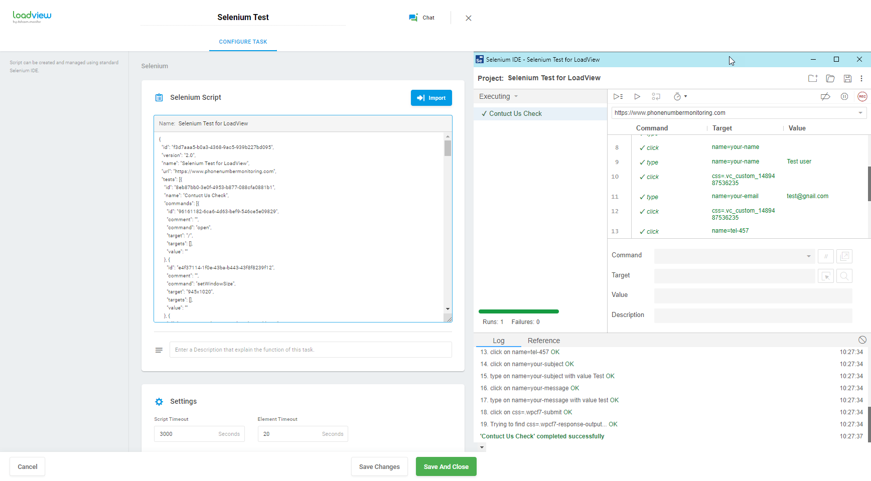Switch to the Log tab
Viewport: 871px width, 481px height.
coord(499,341)
